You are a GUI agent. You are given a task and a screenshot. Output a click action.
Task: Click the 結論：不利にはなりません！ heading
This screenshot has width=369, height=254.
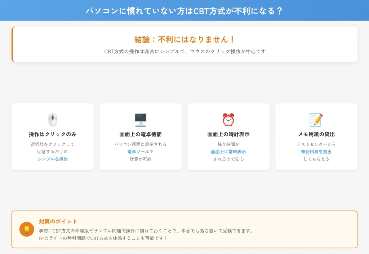184,40
